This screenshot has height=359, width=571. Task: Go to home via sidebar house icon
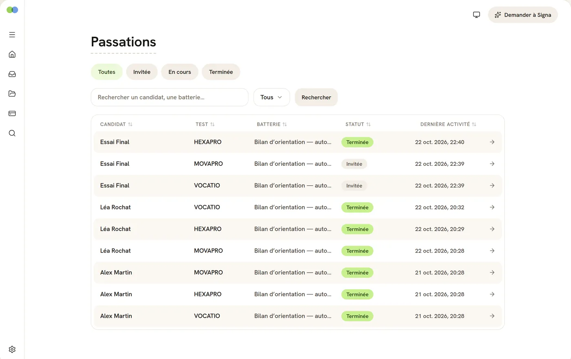tap(12, 54)
